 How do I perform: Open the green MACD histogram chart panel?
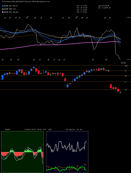pyautogui.click(x=22, y=152)
